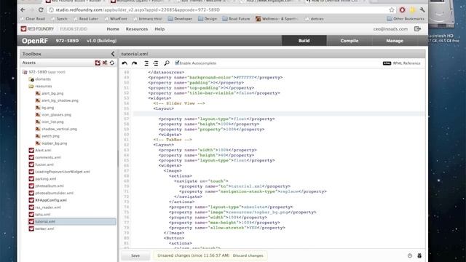
Task: Click the account email at top right
Action: [390, 29]
